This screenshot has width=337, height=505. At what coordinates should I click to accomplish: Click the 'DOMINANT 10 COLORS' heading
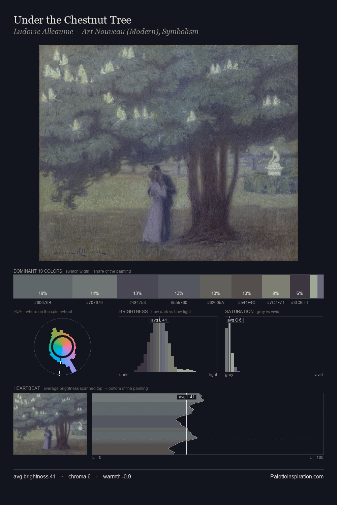(x=38, y=271)
